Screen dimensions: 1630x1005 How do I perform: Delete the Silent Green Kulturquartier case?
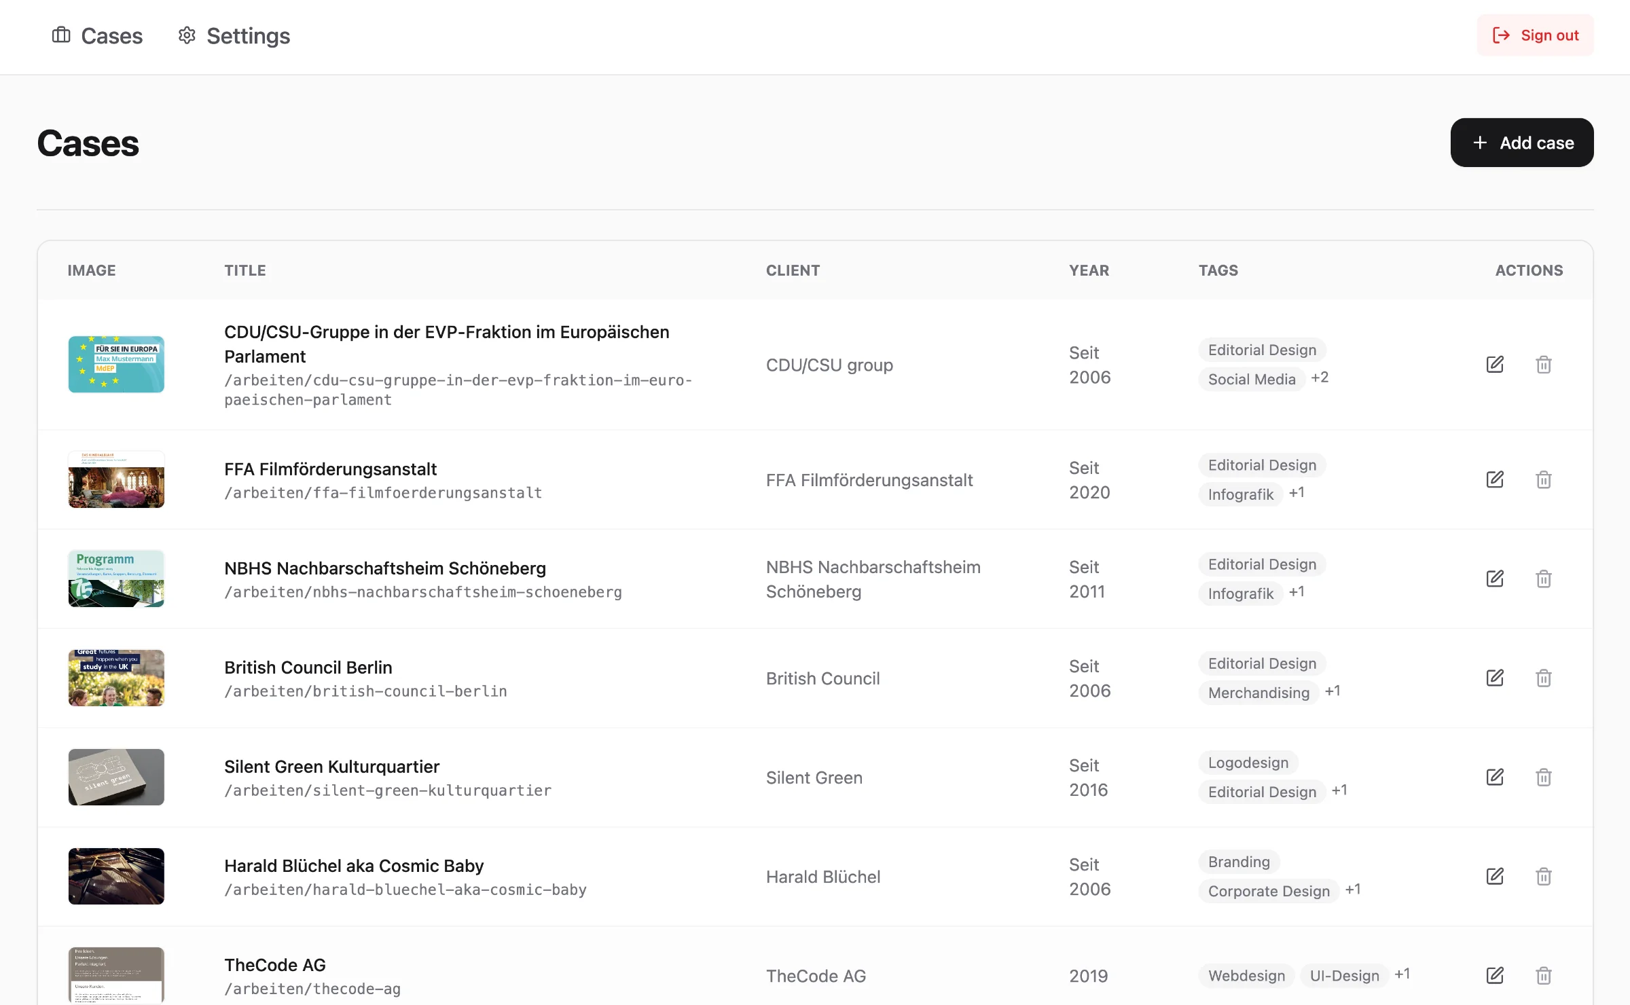click(1544, 777)
